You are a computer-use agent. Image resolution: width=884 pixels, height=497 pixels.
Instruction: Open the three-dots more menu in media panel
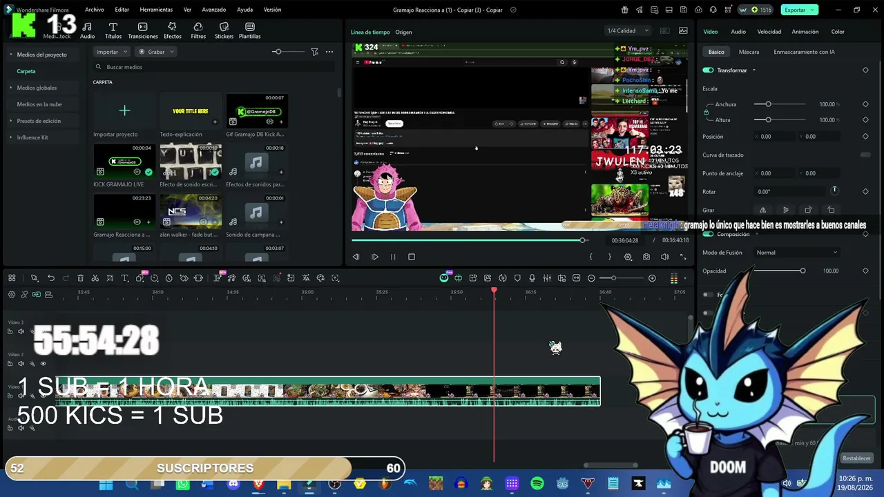pos(329,52)
